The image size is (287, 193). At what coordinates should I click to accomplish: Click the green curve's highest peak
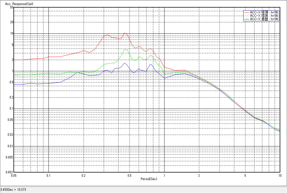point(125,50)
